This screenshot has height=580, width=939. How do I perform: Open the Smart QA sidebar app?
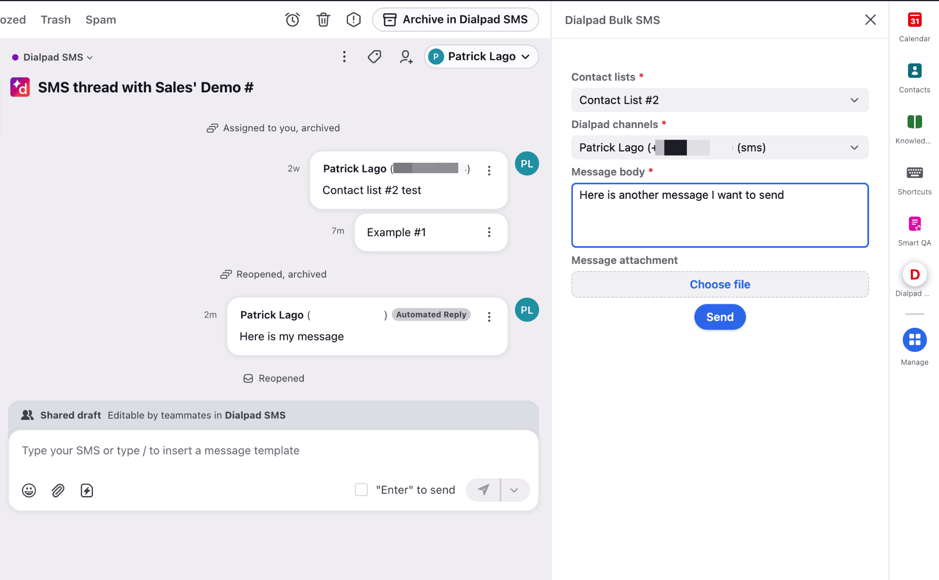[x=915, y=231]
